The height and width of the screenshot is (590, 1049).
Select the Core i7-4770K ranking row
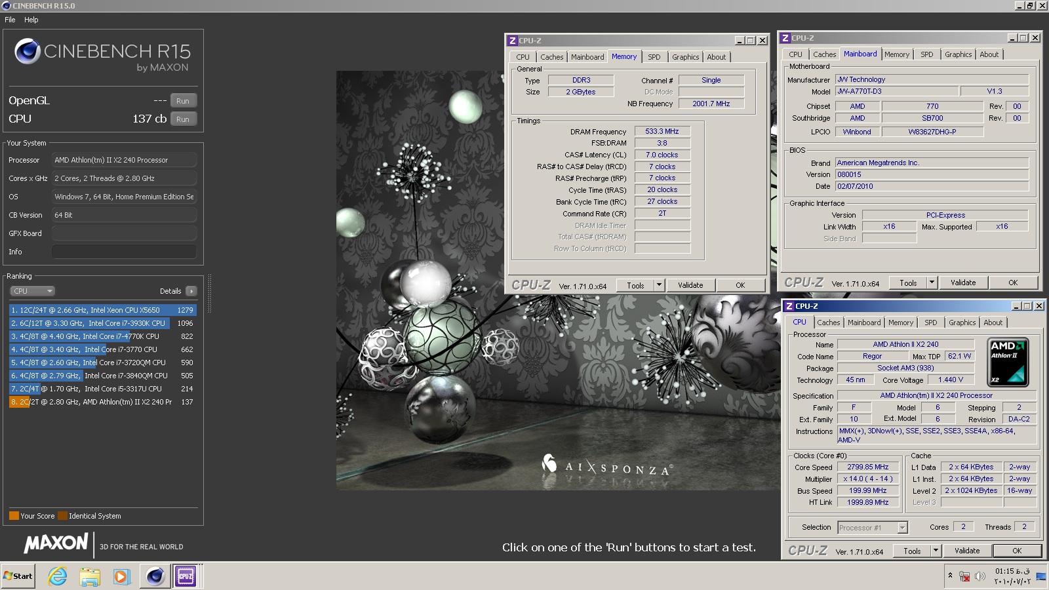tap(102, 336)
